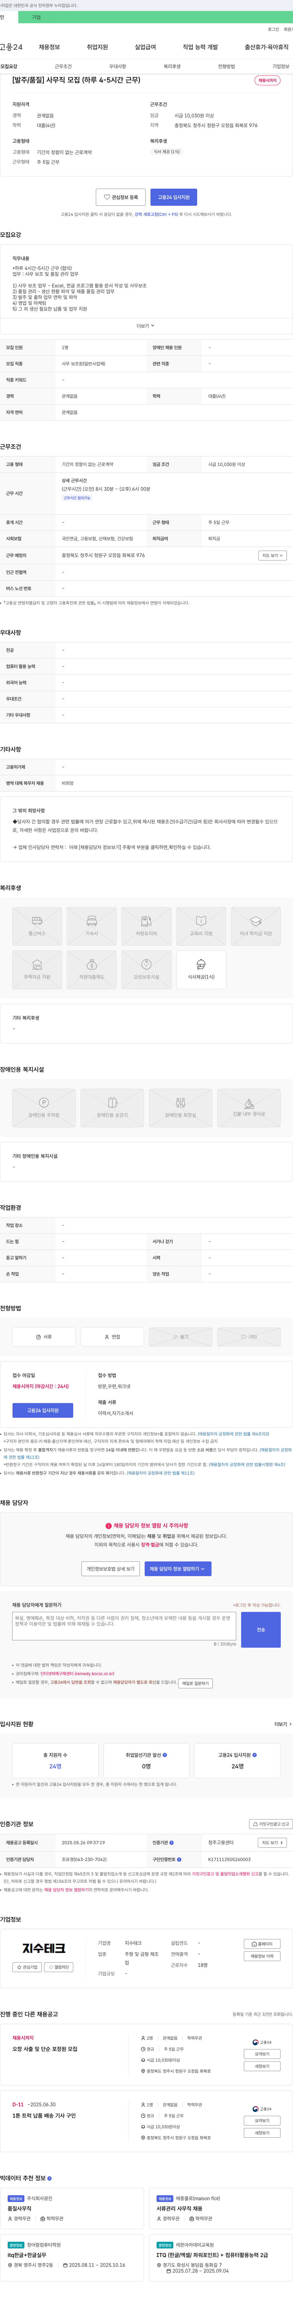Open 홈페이지 button for 지수테크
Viewport: 293px width, 2309px height.
click(262, 1944)
